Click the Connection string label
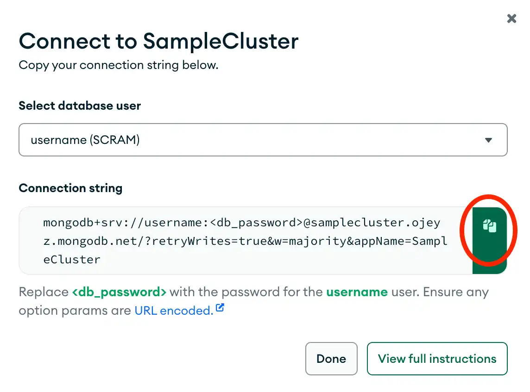 70,188
